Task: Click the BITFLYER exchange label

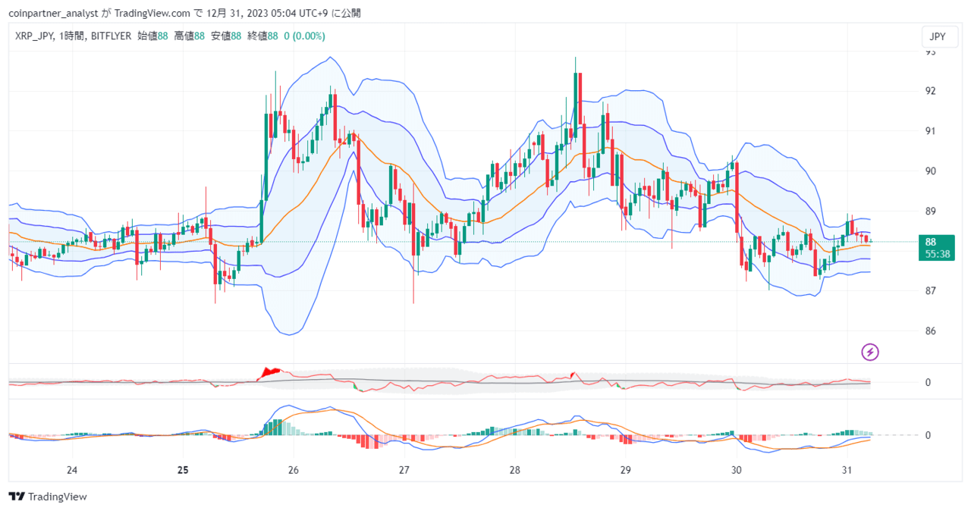Action: tap(110, 36)
